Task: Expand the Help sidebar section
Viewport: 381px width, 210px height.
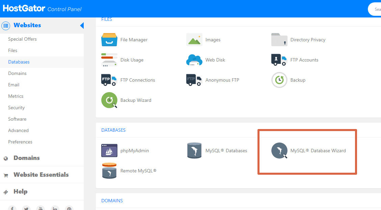Action: [x=20, y=192]
